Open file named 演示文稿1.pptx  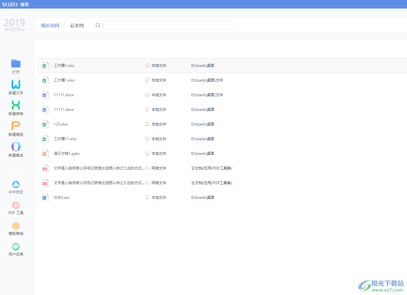tap(67, 154)
